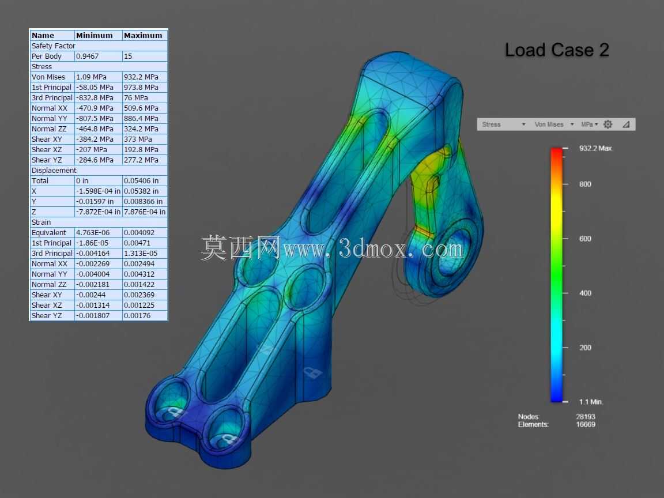The height and width of the screenshot is (498, 664).
Task: Select the 'Displacement' section row
Action: (x=99, y=170)
